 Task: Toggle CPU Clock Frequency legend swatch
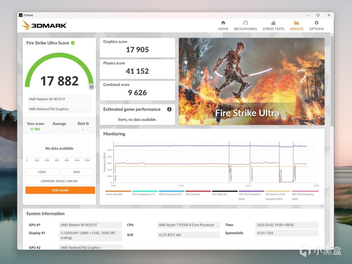tap(251, 191)
